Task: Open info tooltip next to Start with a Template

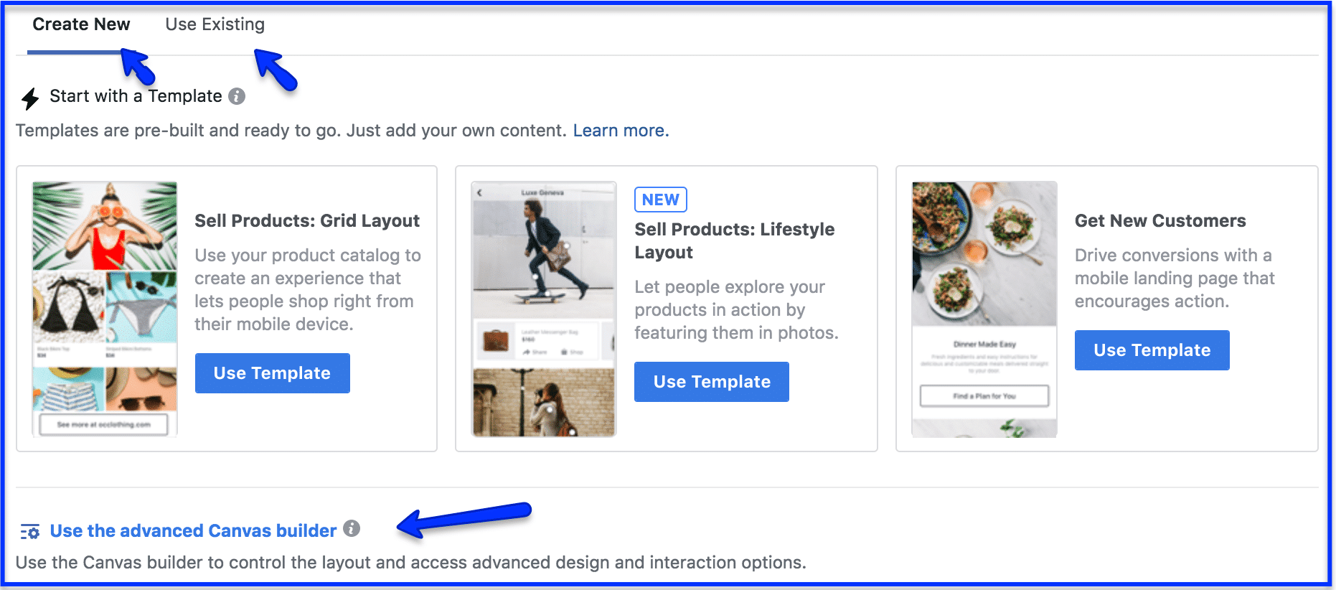Action: point(237,96)
